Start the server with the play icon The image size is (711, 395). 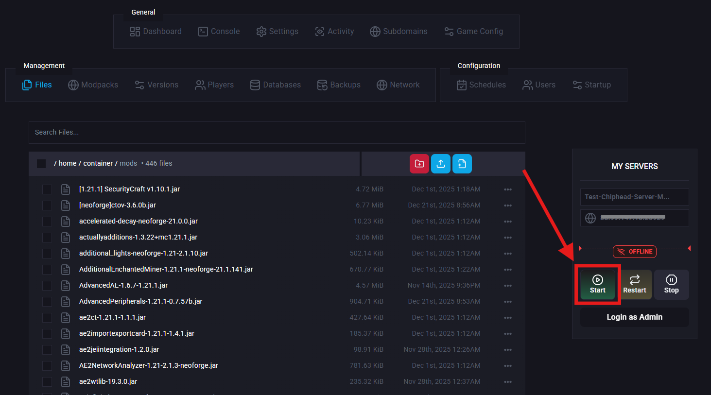pyautogui.click(x=598, y=285)
